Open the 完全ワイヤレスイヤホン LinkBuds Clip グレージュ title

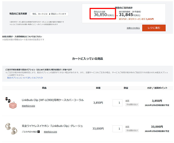[52, 126]
